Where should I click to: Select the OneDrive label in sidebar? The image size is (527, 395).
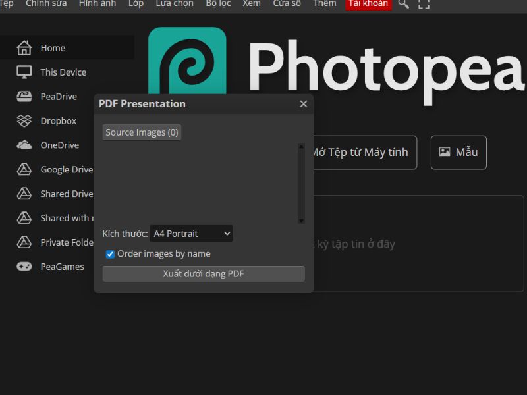(x=60, y=145)
